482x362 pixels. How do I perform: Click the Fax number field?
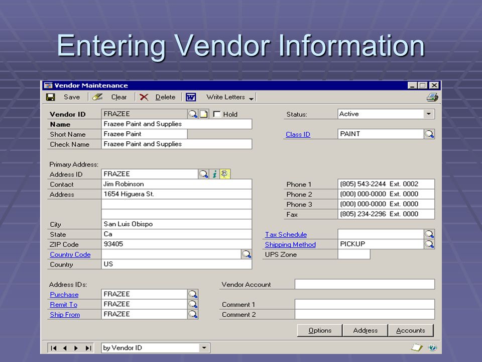coord(386,214)
